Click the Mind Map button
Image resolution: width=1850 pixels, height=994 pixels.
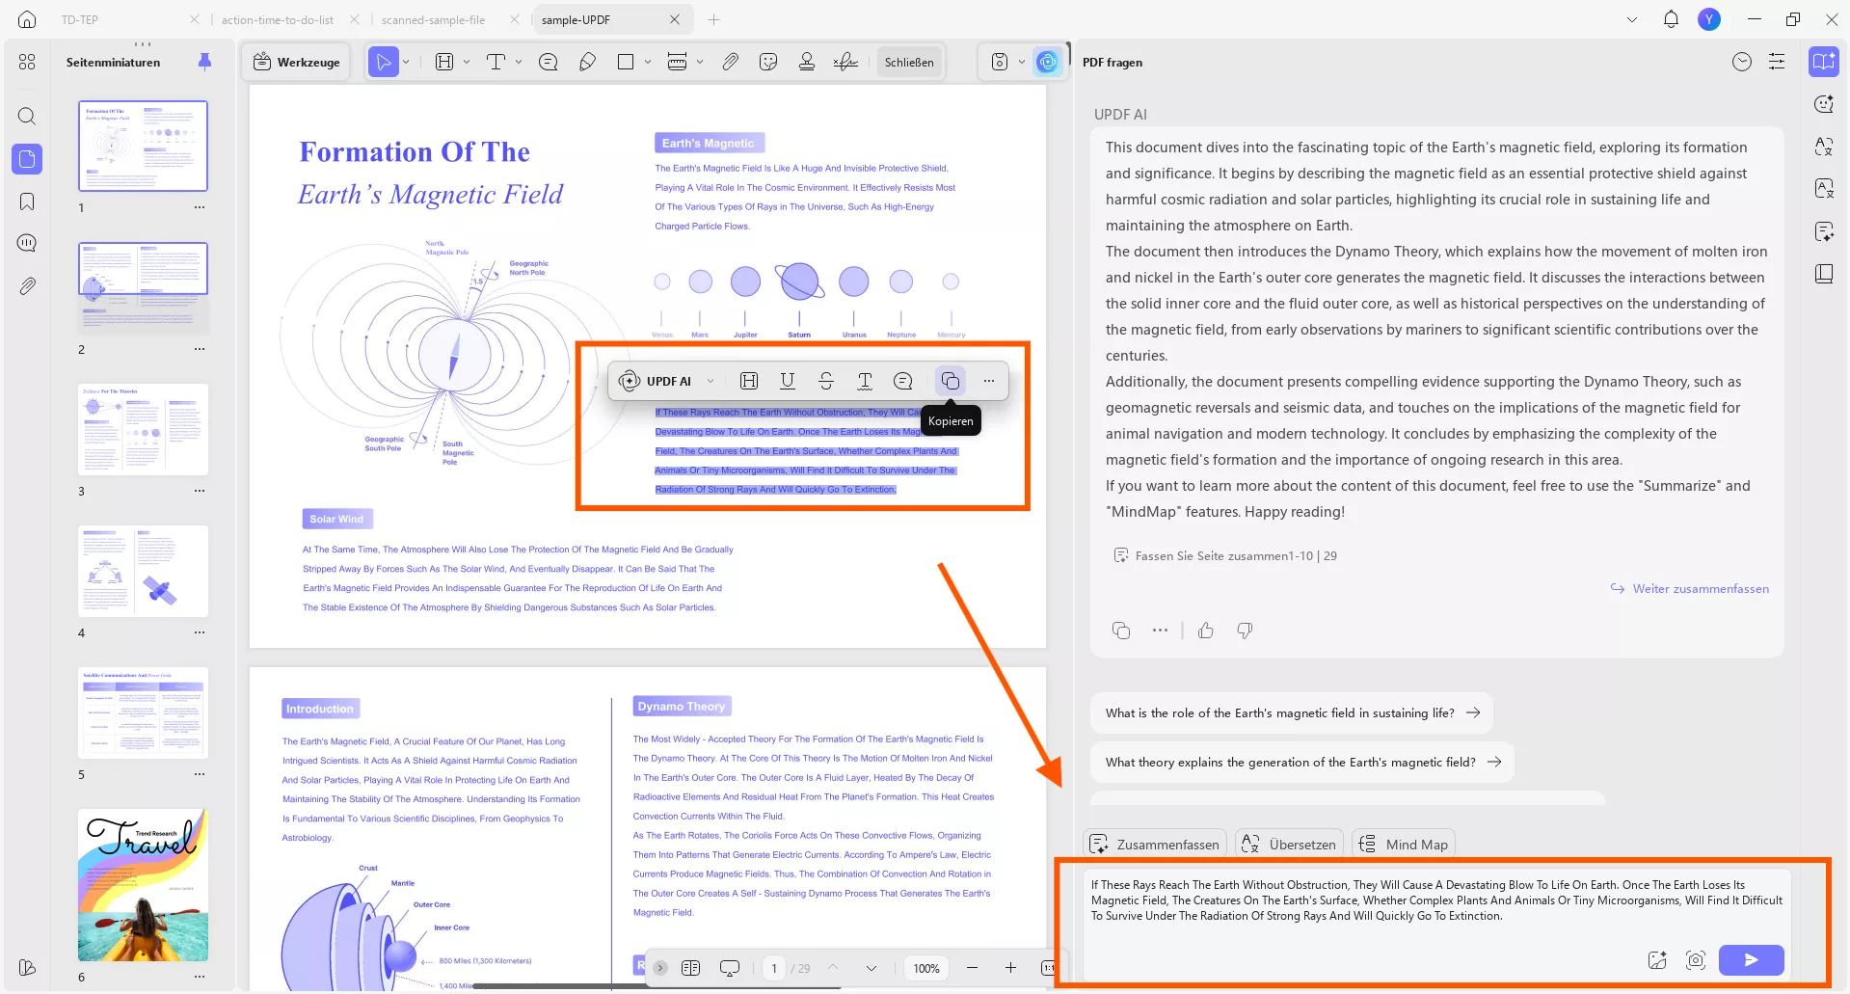[x=1403, y=845]
